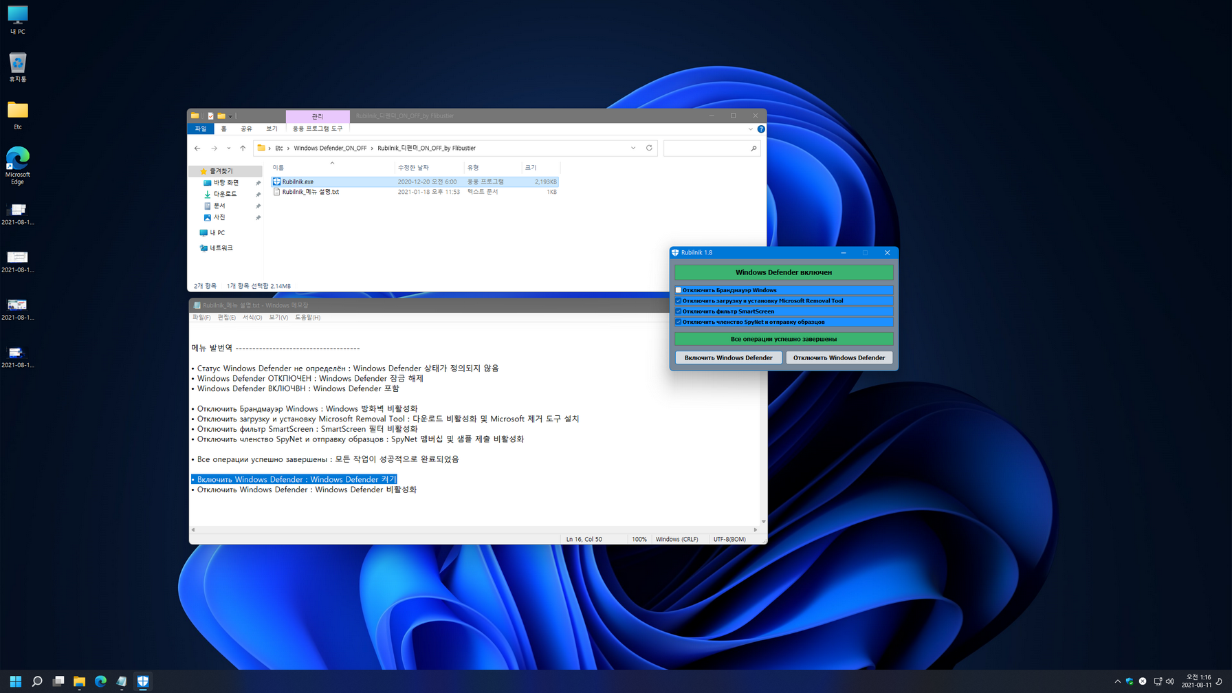Screen dimensions: 1232x693
Task: Toggle the 'Отключить Брандмауэр Windows' checkbox
Action: [x=678, y=290]
